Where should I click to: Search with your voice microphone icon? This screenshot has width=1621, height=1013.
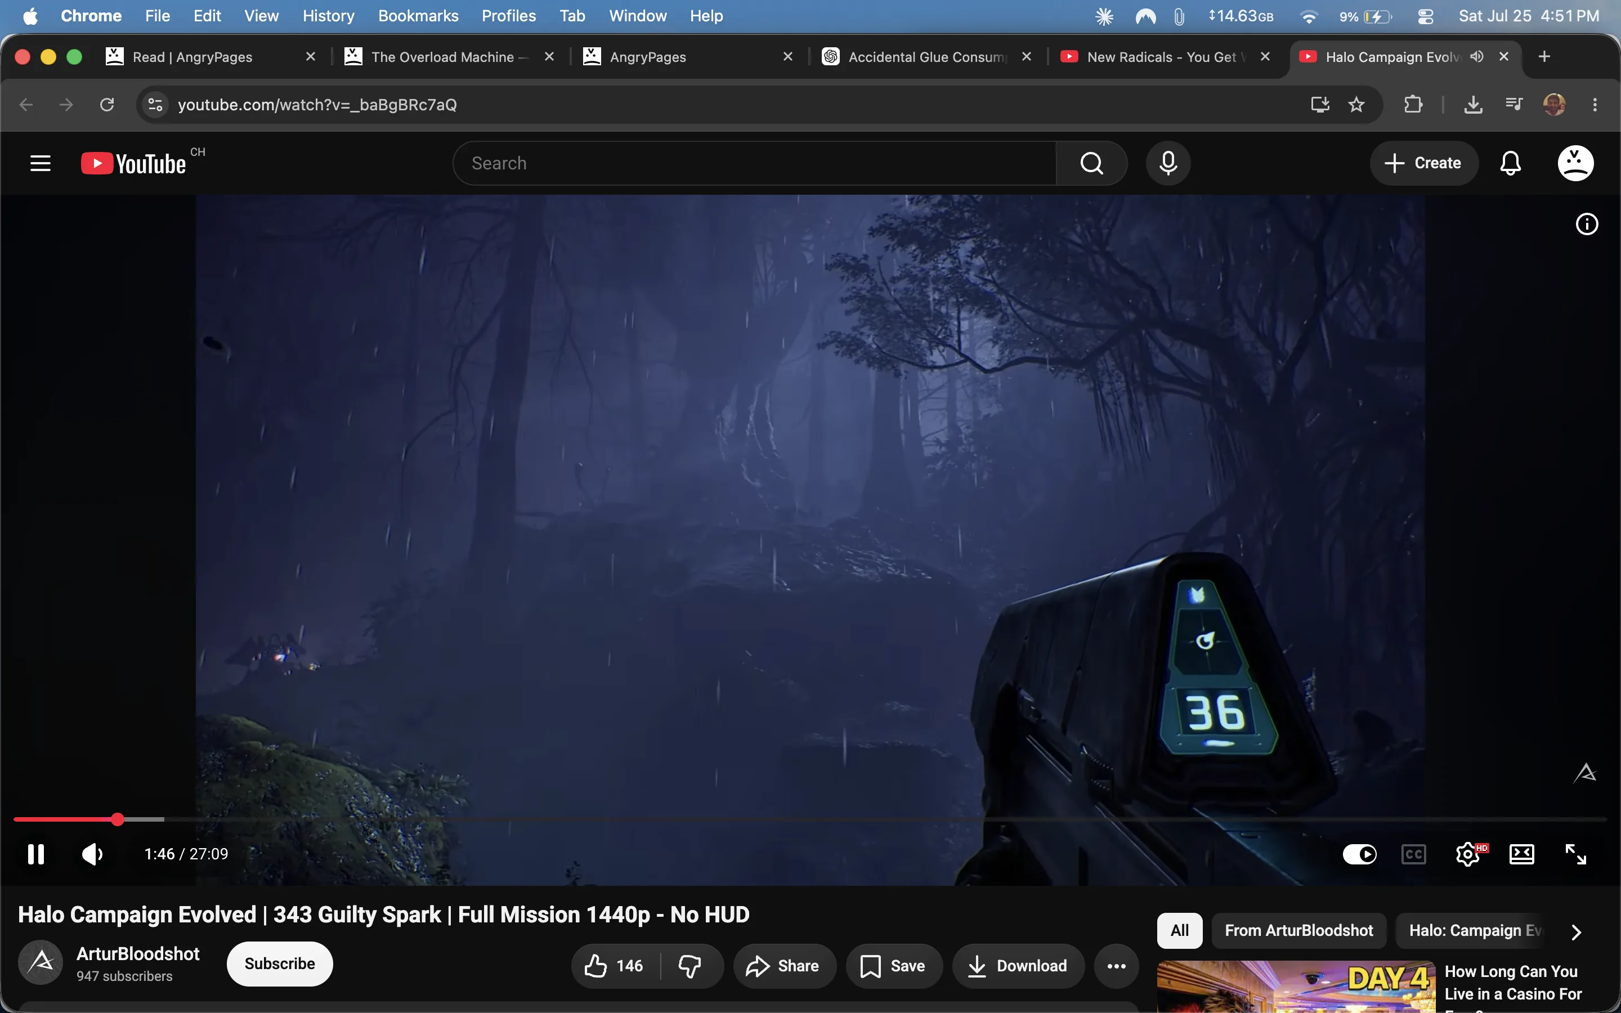[x=1168, y=163]
